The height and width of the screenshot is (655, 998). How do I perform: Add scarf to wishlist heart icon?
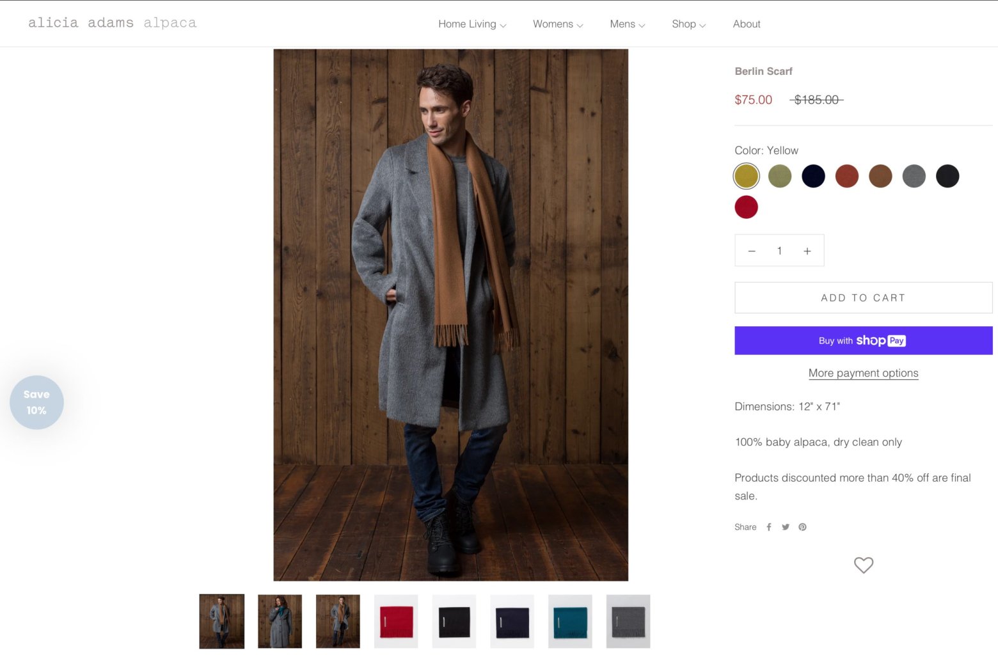pos(863,565)
